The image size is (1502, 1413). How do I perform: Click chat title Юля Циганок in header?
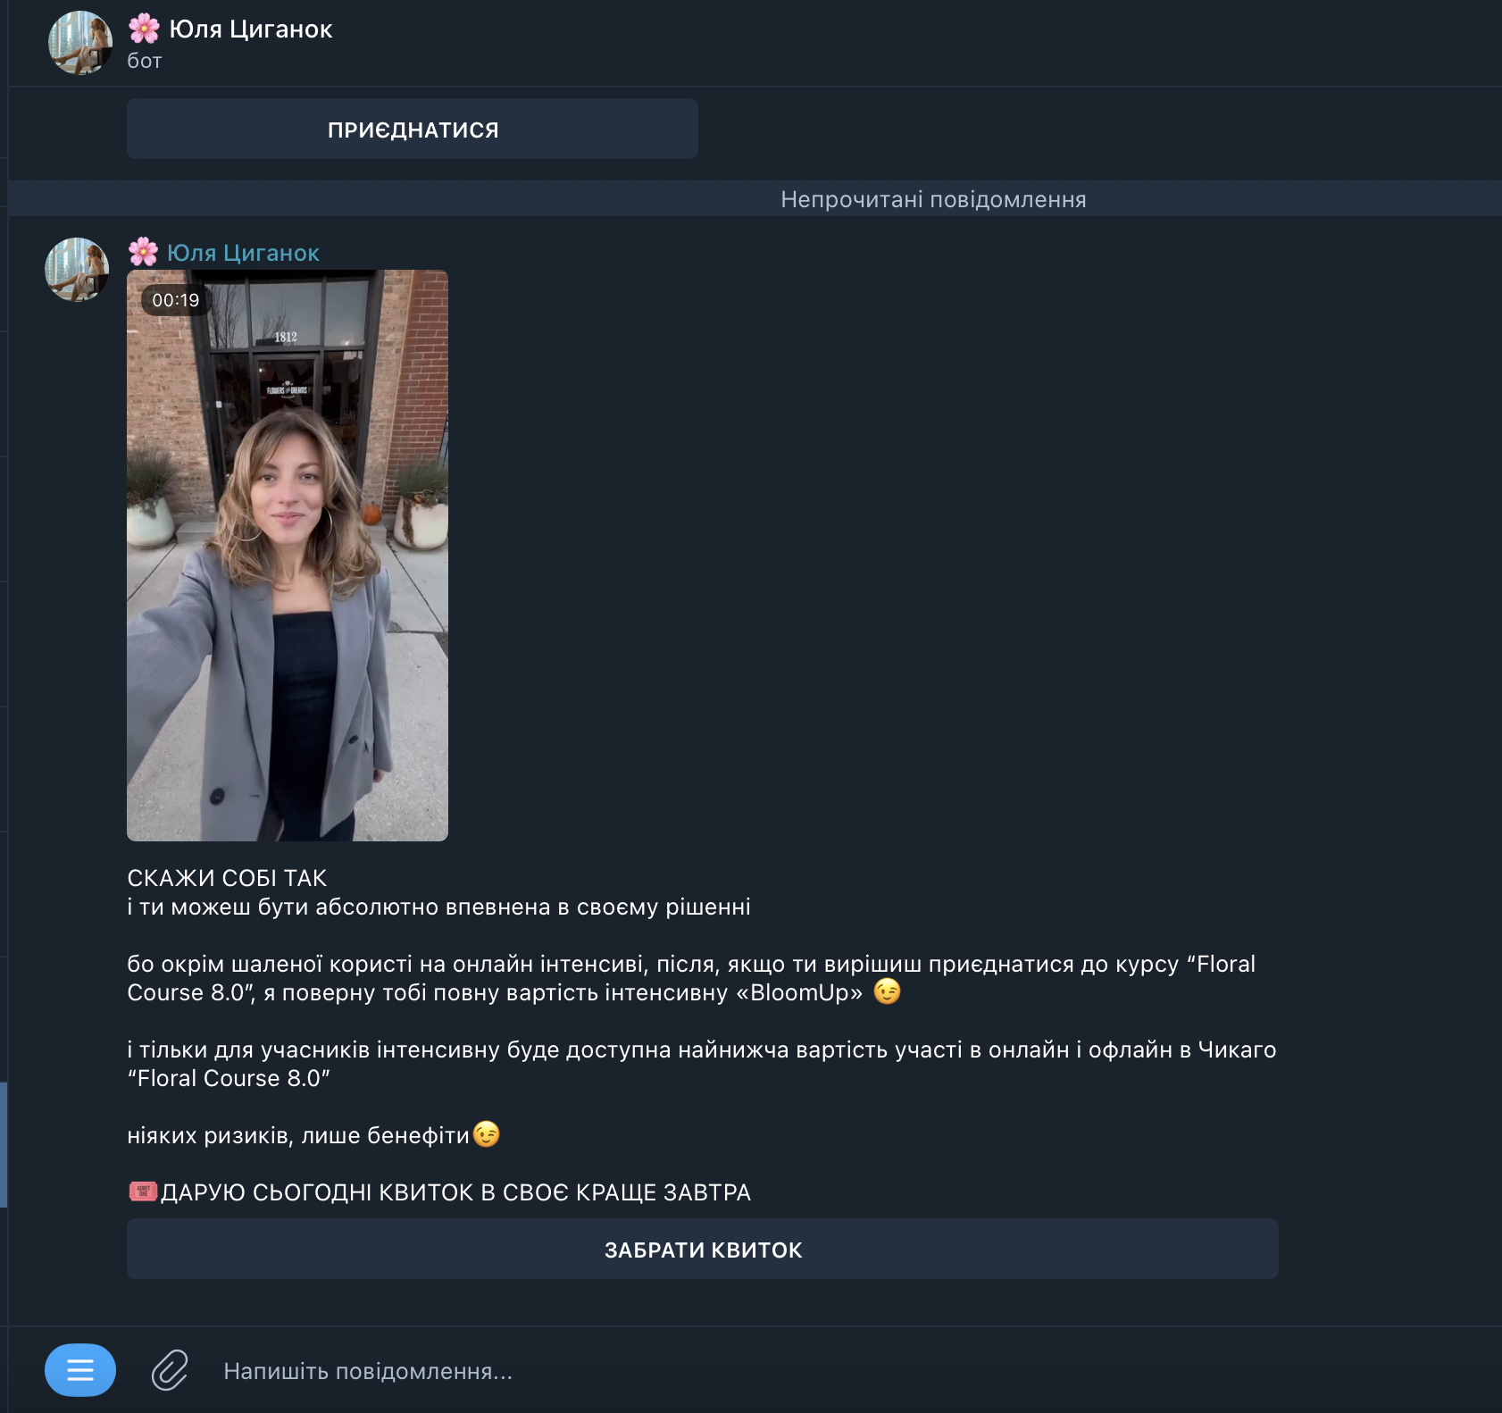tap(251, 29)
